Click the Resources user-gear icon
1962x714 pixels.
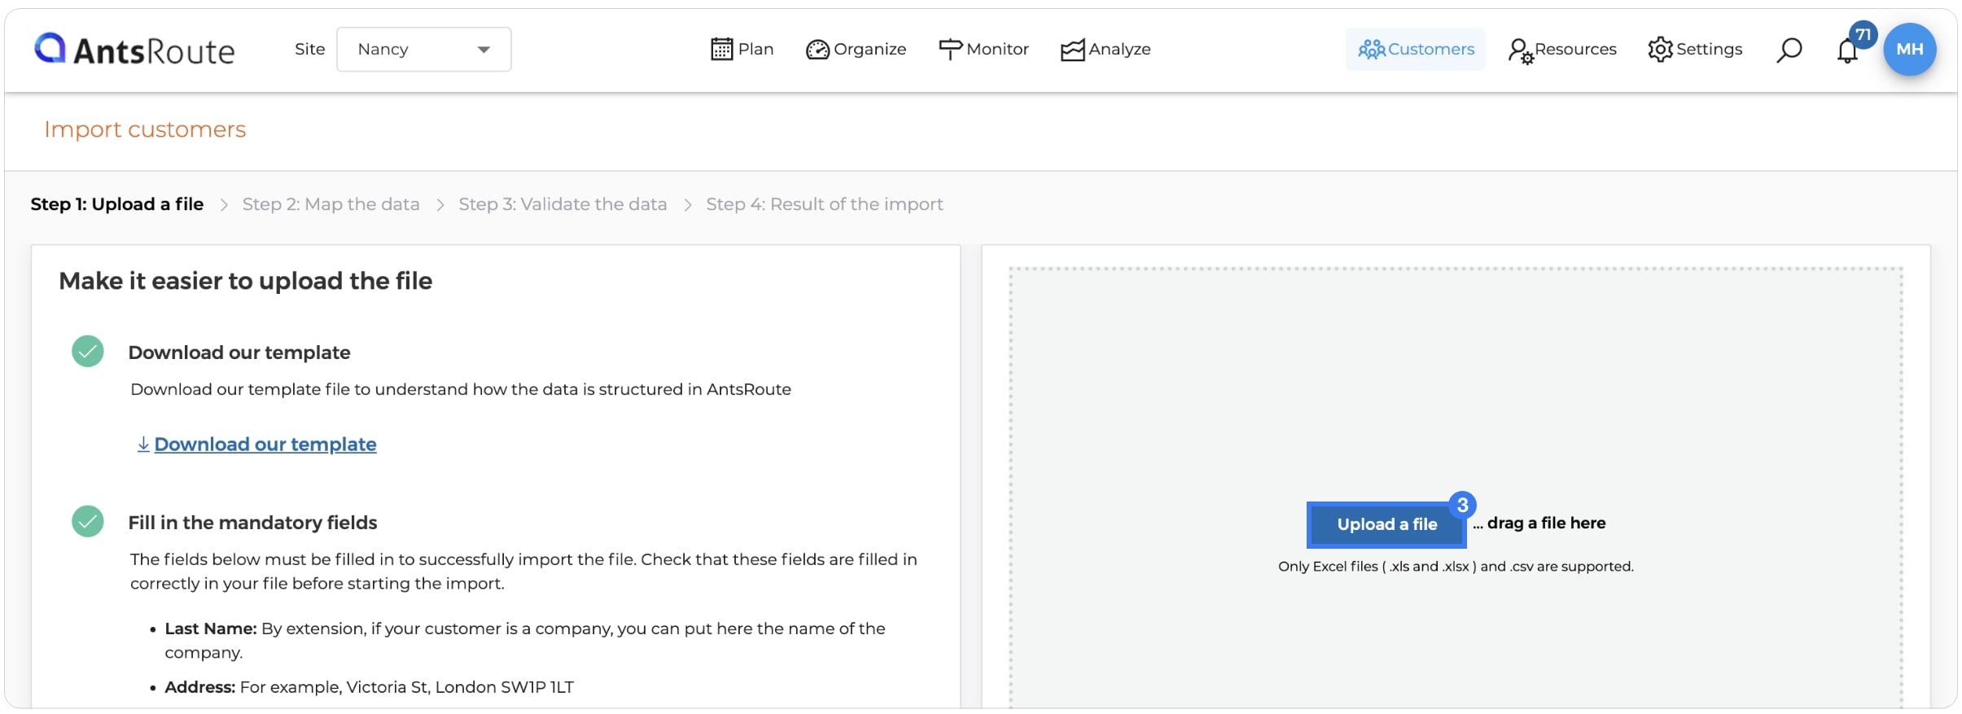point(1520,50)
